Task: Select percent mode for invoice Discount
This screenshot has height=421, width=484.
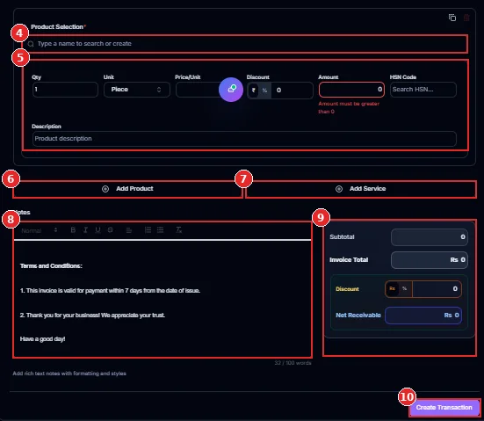Action: coord(404,288)
